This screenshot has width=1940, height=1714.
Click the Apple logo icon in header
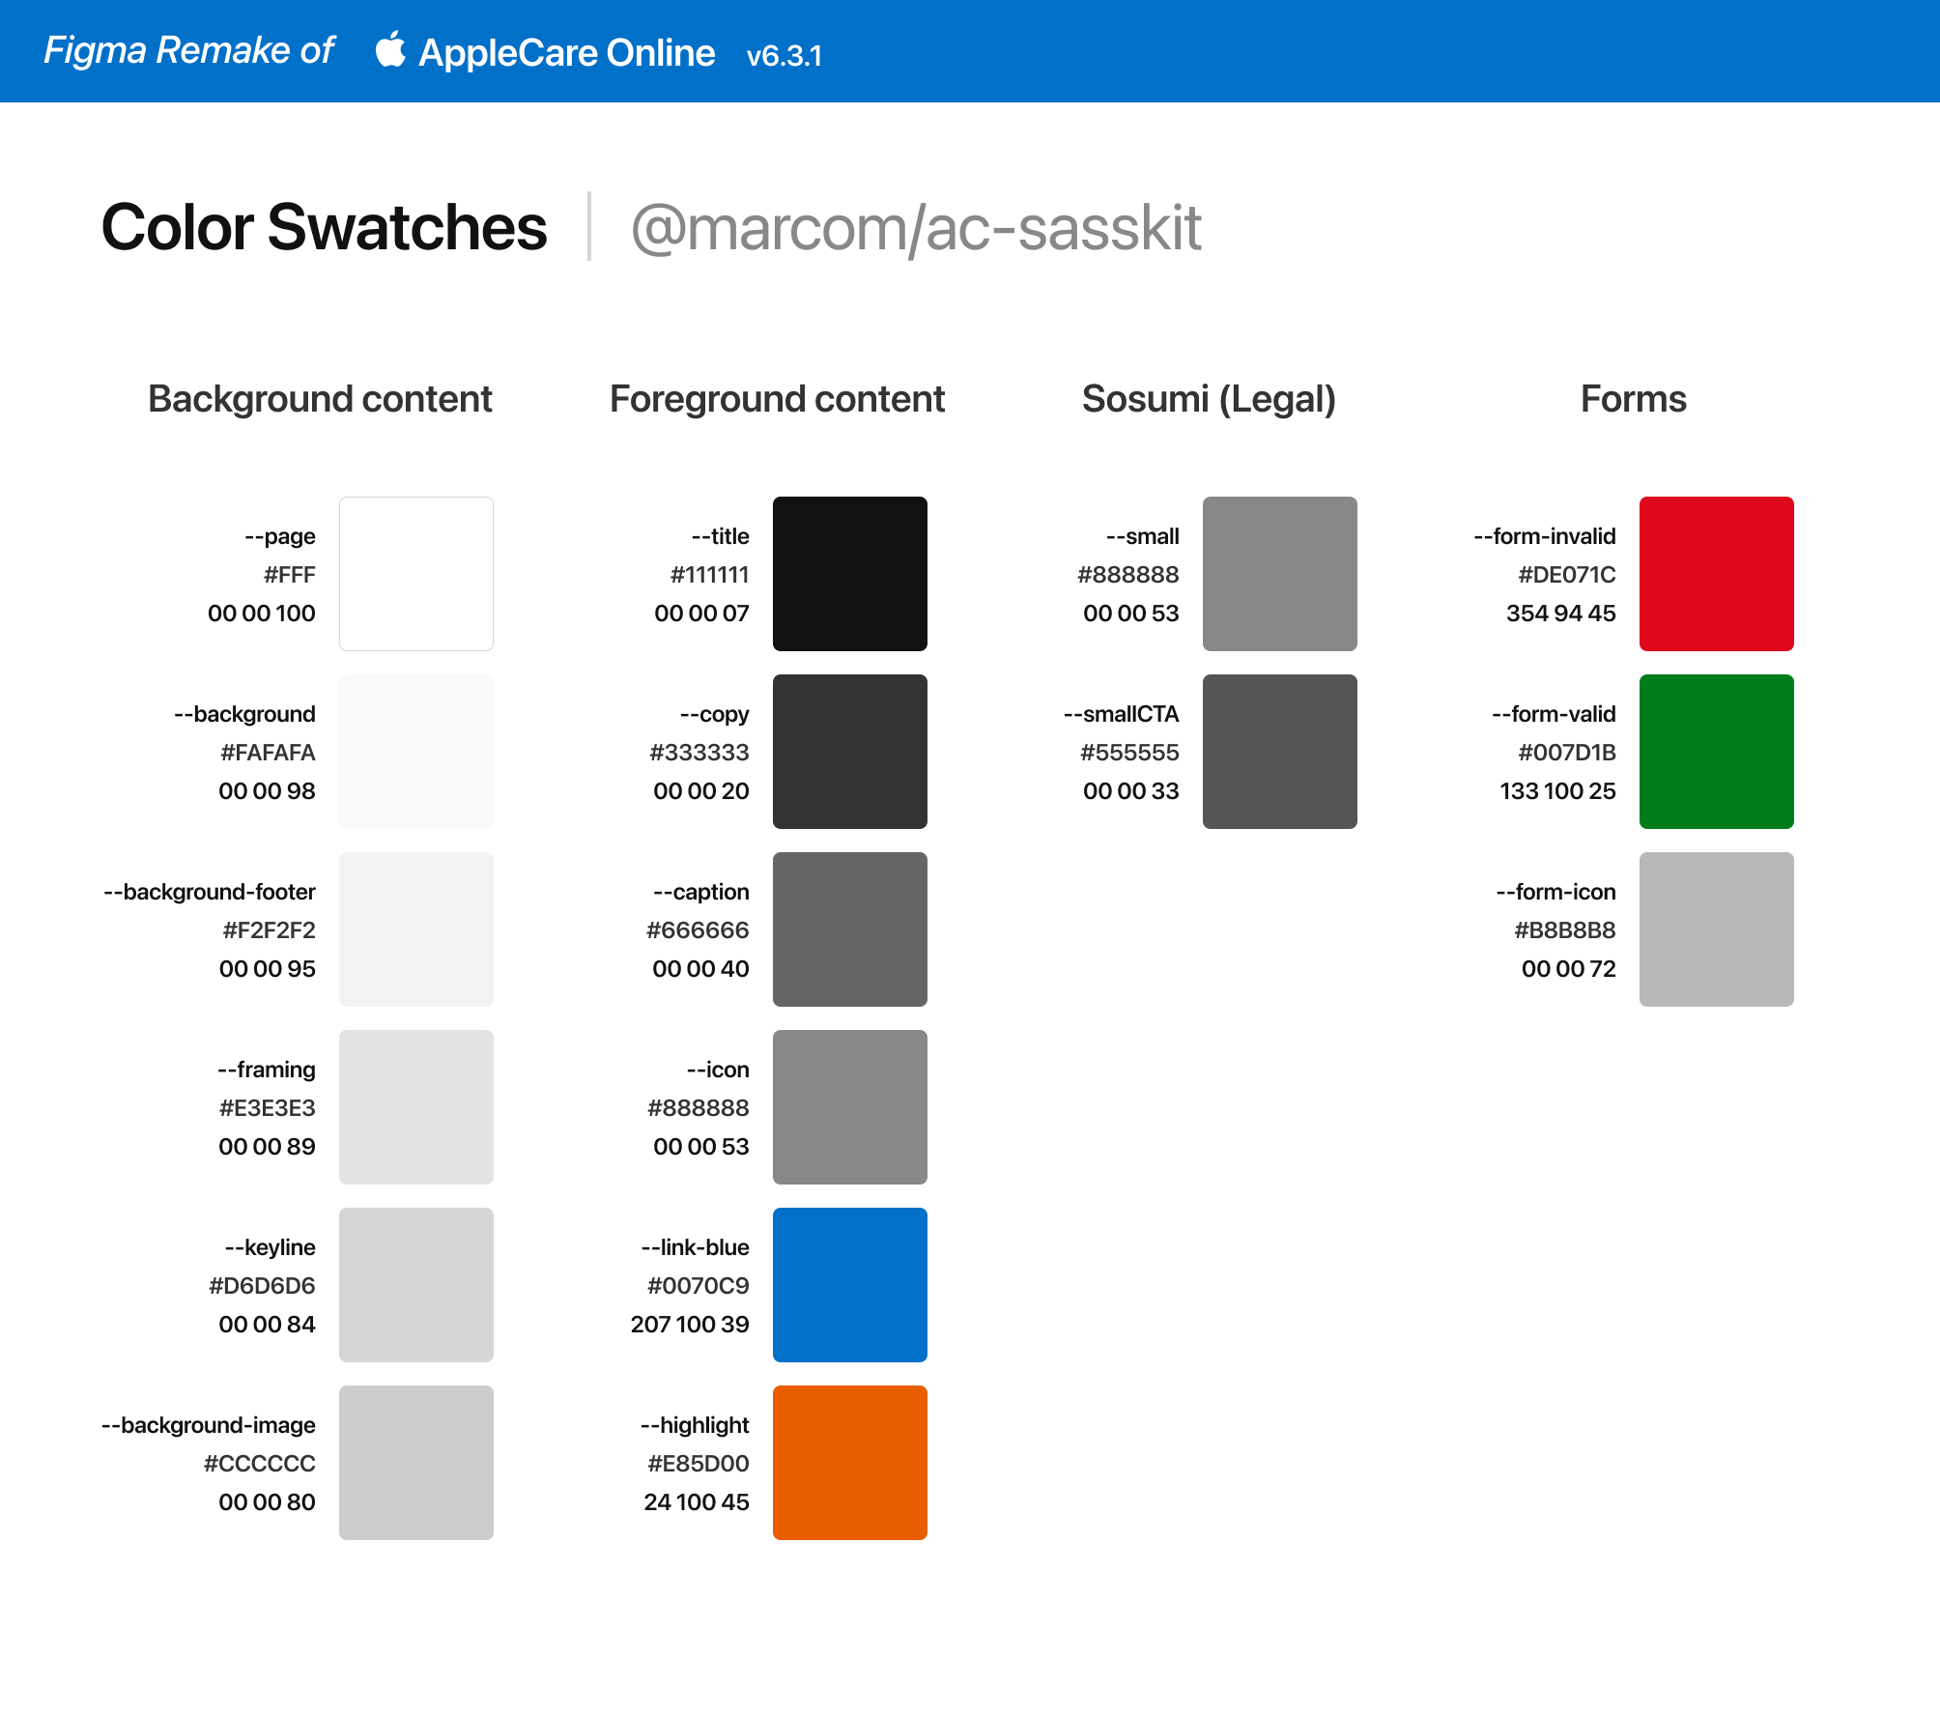tap(390, 49)
